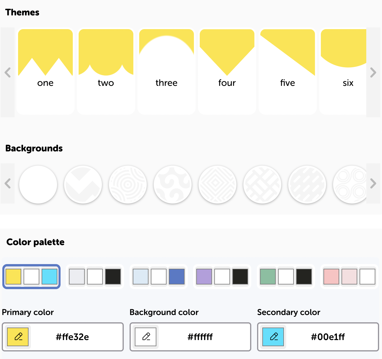This screenshot has width=382, height=359.
Task: Open the background color editor pencil icon
Action: pyautogui.click(x=145, y=337)
